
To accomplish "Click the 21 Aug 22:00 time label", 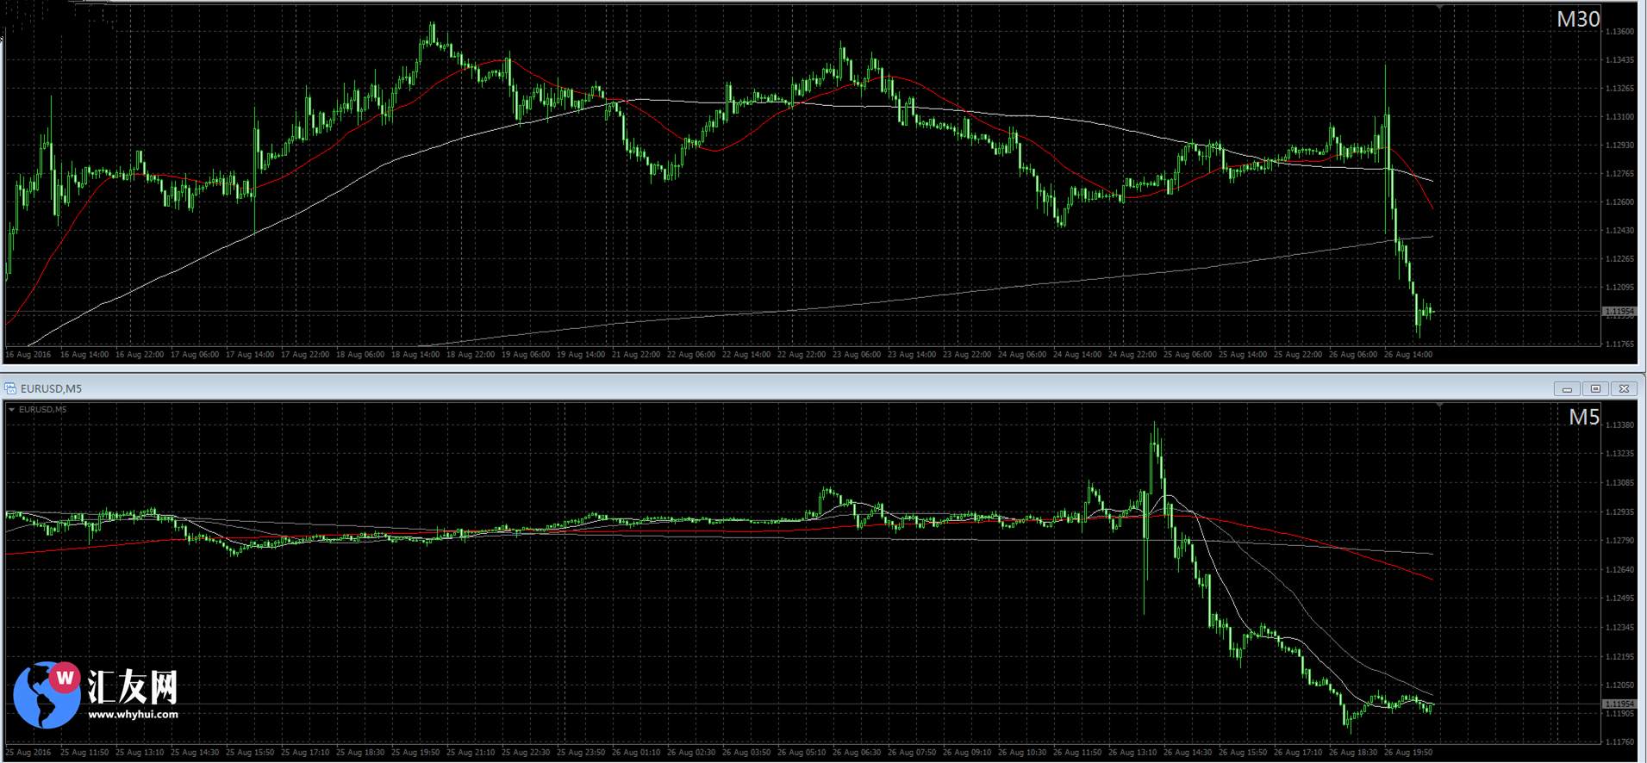I will pos(636,355).
